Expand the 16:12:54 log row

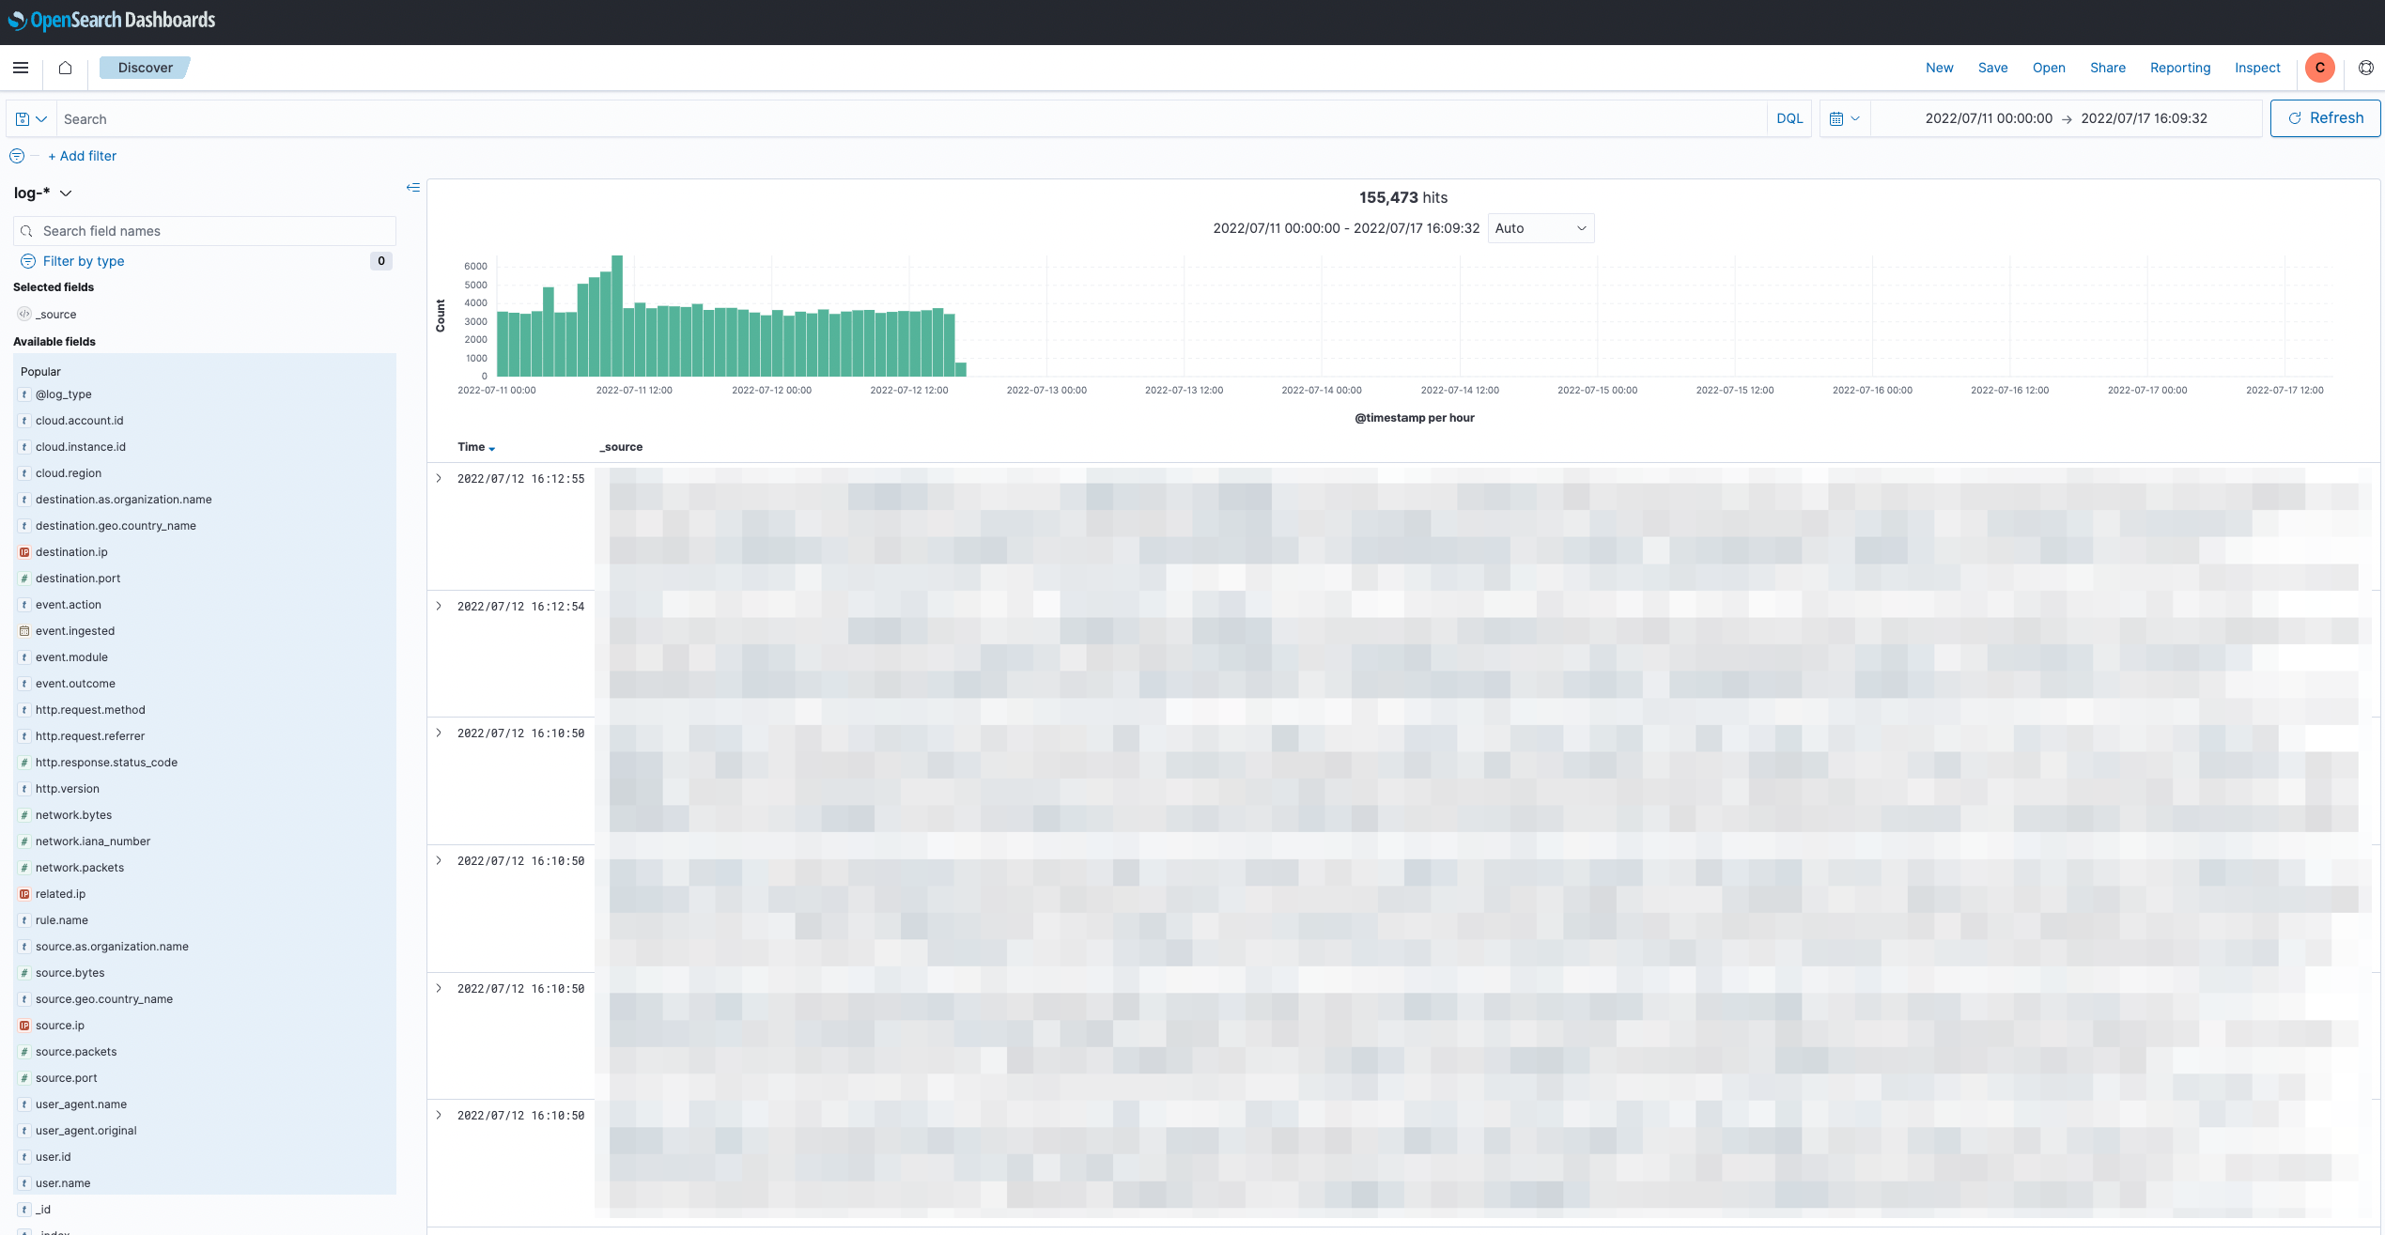pos(439,606)
